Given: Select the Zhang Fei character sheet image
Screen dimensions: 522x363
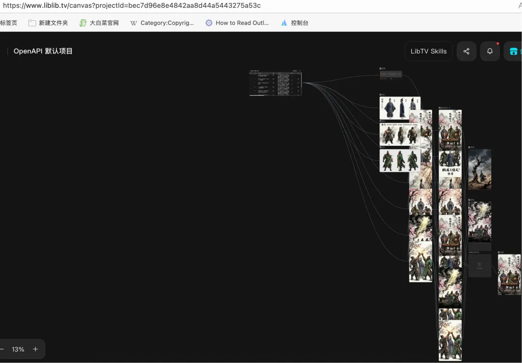Looking at the screenshot, I should point(400,134).
